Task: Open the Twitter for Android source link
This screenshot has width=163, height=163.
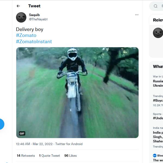Action: pyautogui.click(x=69, y=144)
